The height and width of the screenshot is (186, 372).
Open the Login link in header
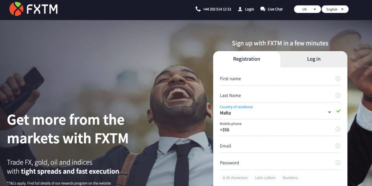(x=249, y=9)
